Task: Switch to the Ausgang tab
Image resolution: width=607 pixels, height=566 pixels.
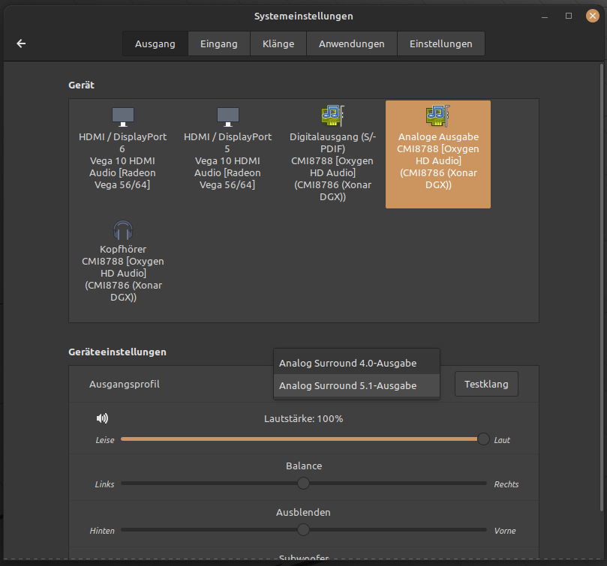Action: (155, 43)
